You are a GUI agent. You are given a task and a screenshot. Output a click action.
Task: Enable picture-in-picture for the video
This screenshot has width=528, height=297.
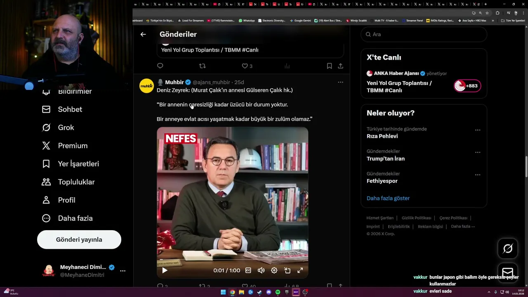point(287,271)
